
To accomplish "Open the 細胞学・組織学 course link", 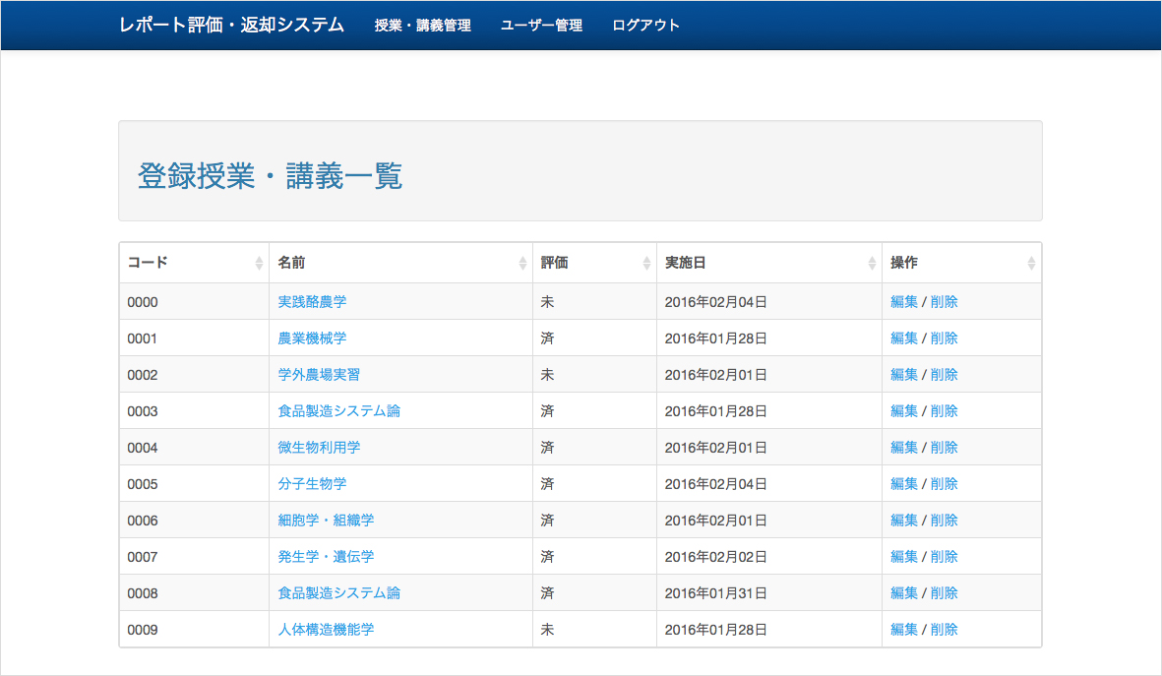I will pos(326,521).
